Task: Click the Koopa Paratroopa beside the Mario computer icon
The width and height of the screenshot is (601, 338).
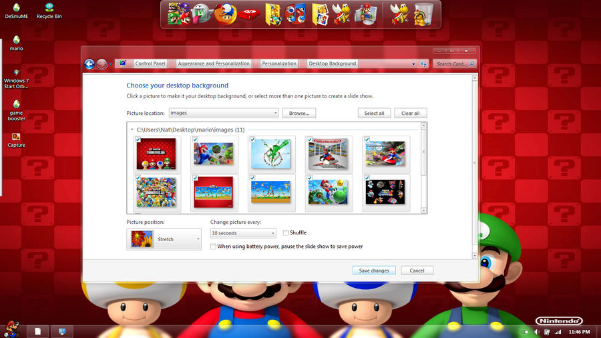Action: pyautogui.click(x=341, y=14)
